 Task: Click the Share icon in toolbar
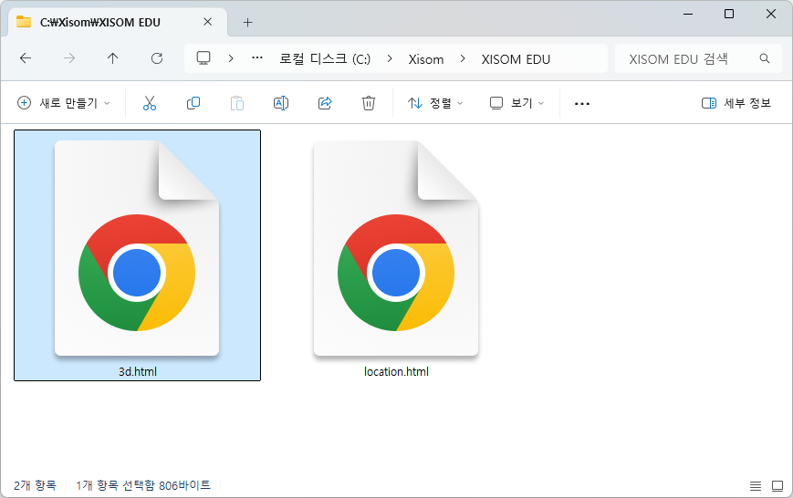[x=325, y=103]
